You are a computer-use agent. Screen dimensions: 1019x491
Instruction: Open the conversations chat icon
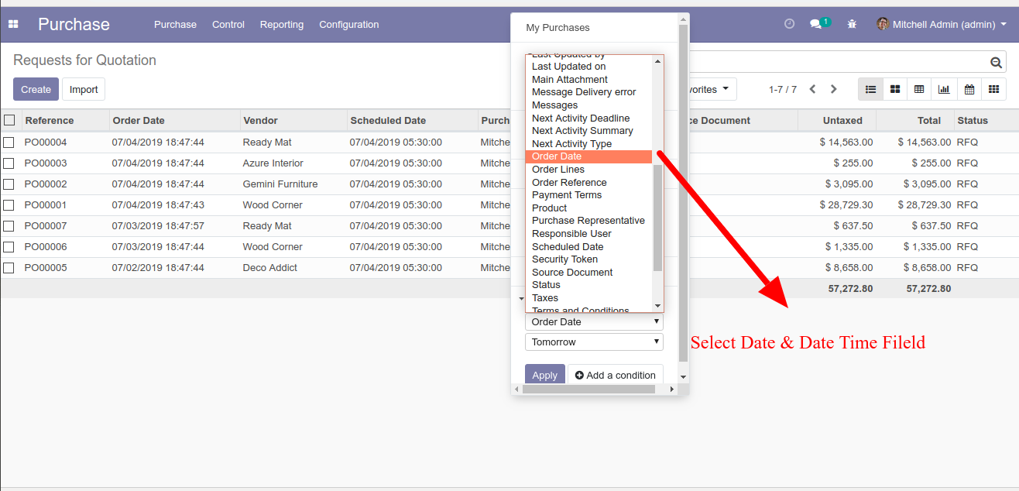(816, 24)
